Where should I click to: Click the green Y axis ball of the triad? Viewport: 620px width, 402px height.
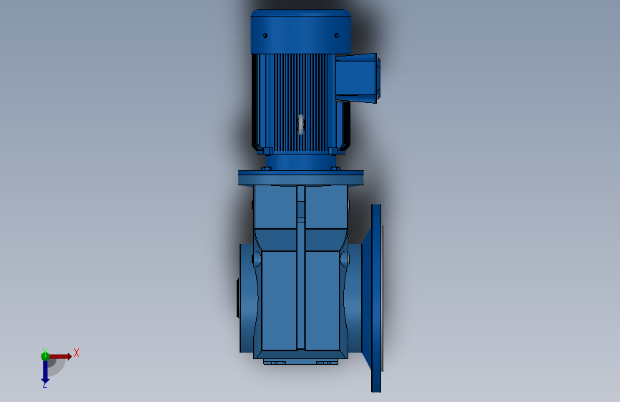point(45,356)
